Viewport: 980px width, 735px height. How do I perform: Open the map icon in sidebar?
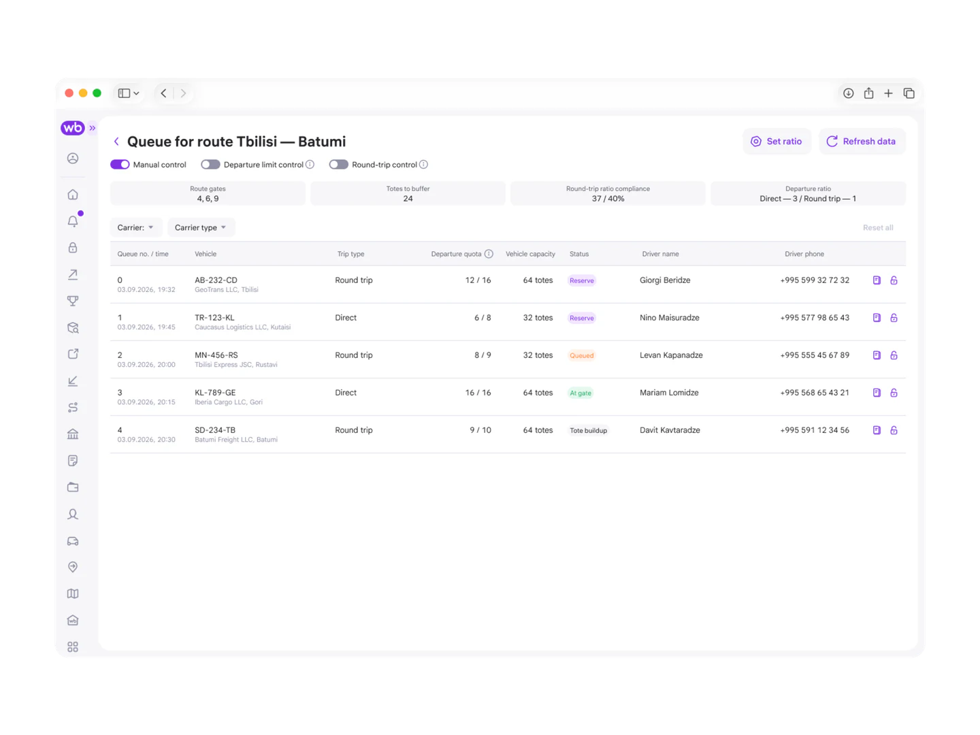[x=73, y=594]
